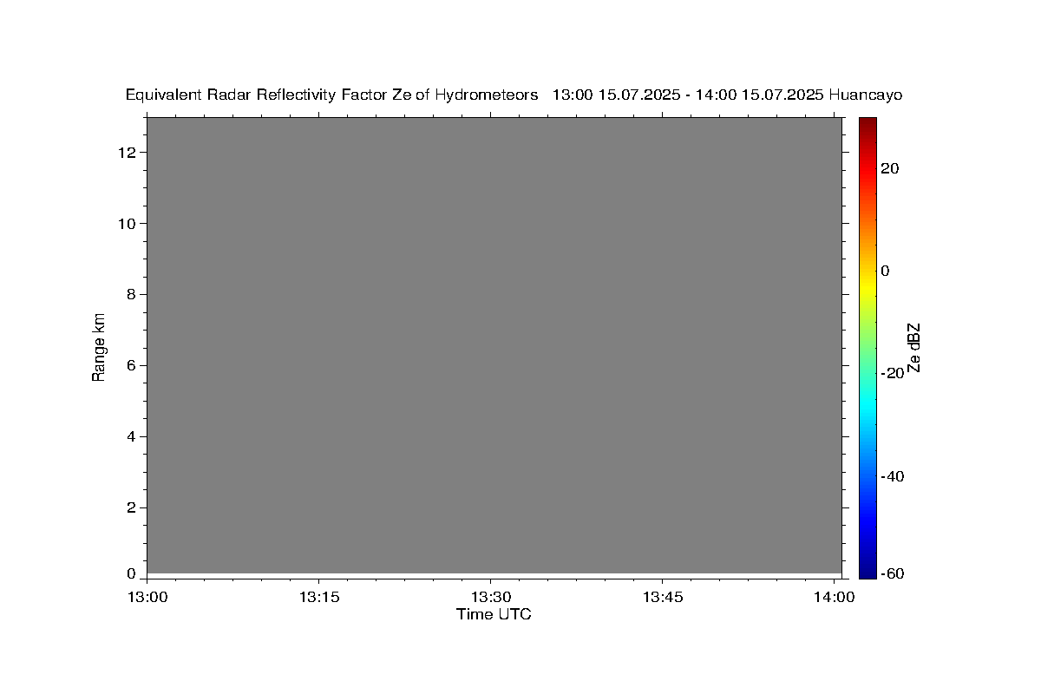Click the 4 range tick label
Image resolution: width=1041 pixels, height=694 pixels.
pyautogui.click(x=133, y=437)
